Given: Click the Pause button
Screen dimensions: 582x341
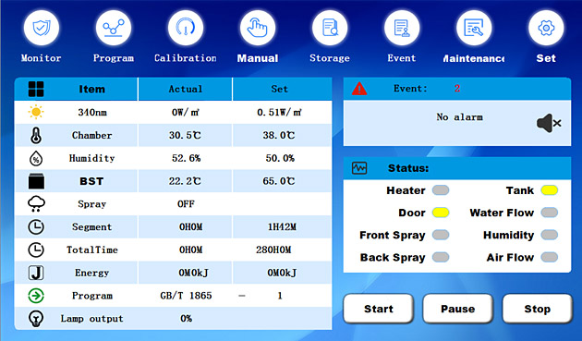Looking at the screenshot, I should pos(457,309).
